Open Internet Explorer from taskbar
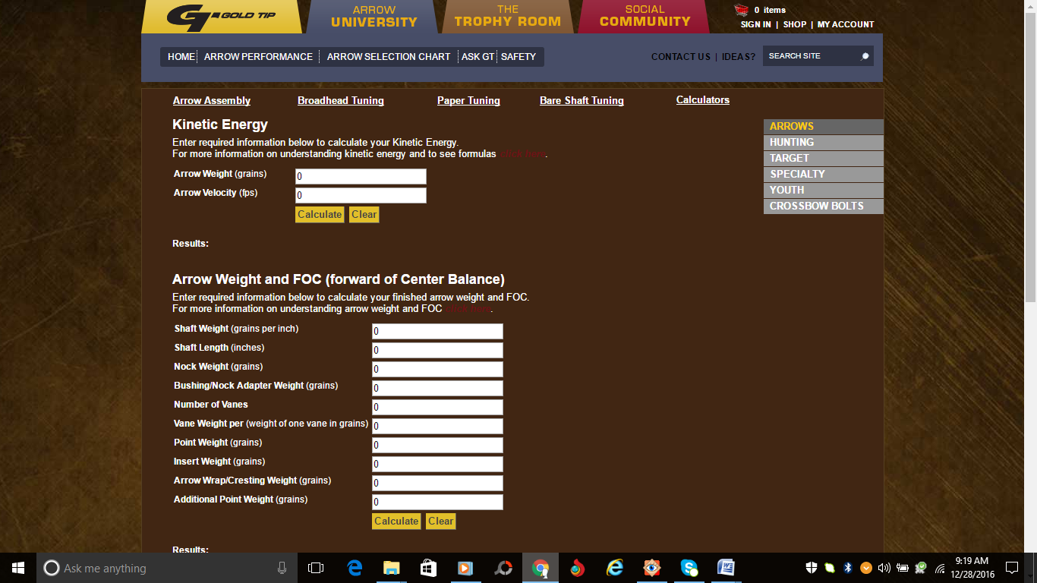Screen dimensions: 1037x583 pos(615,568)
